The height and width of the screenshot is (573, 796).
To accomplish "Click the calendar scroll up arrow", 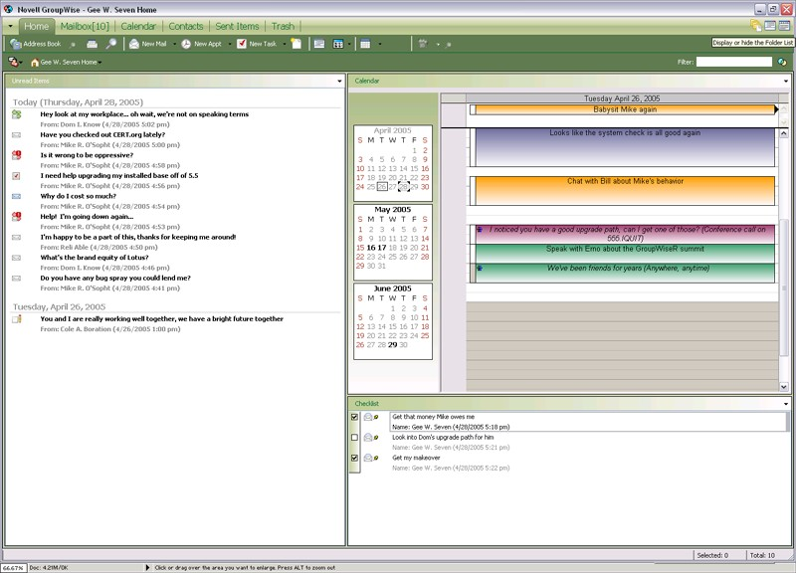I will click(x=784, y=133).
